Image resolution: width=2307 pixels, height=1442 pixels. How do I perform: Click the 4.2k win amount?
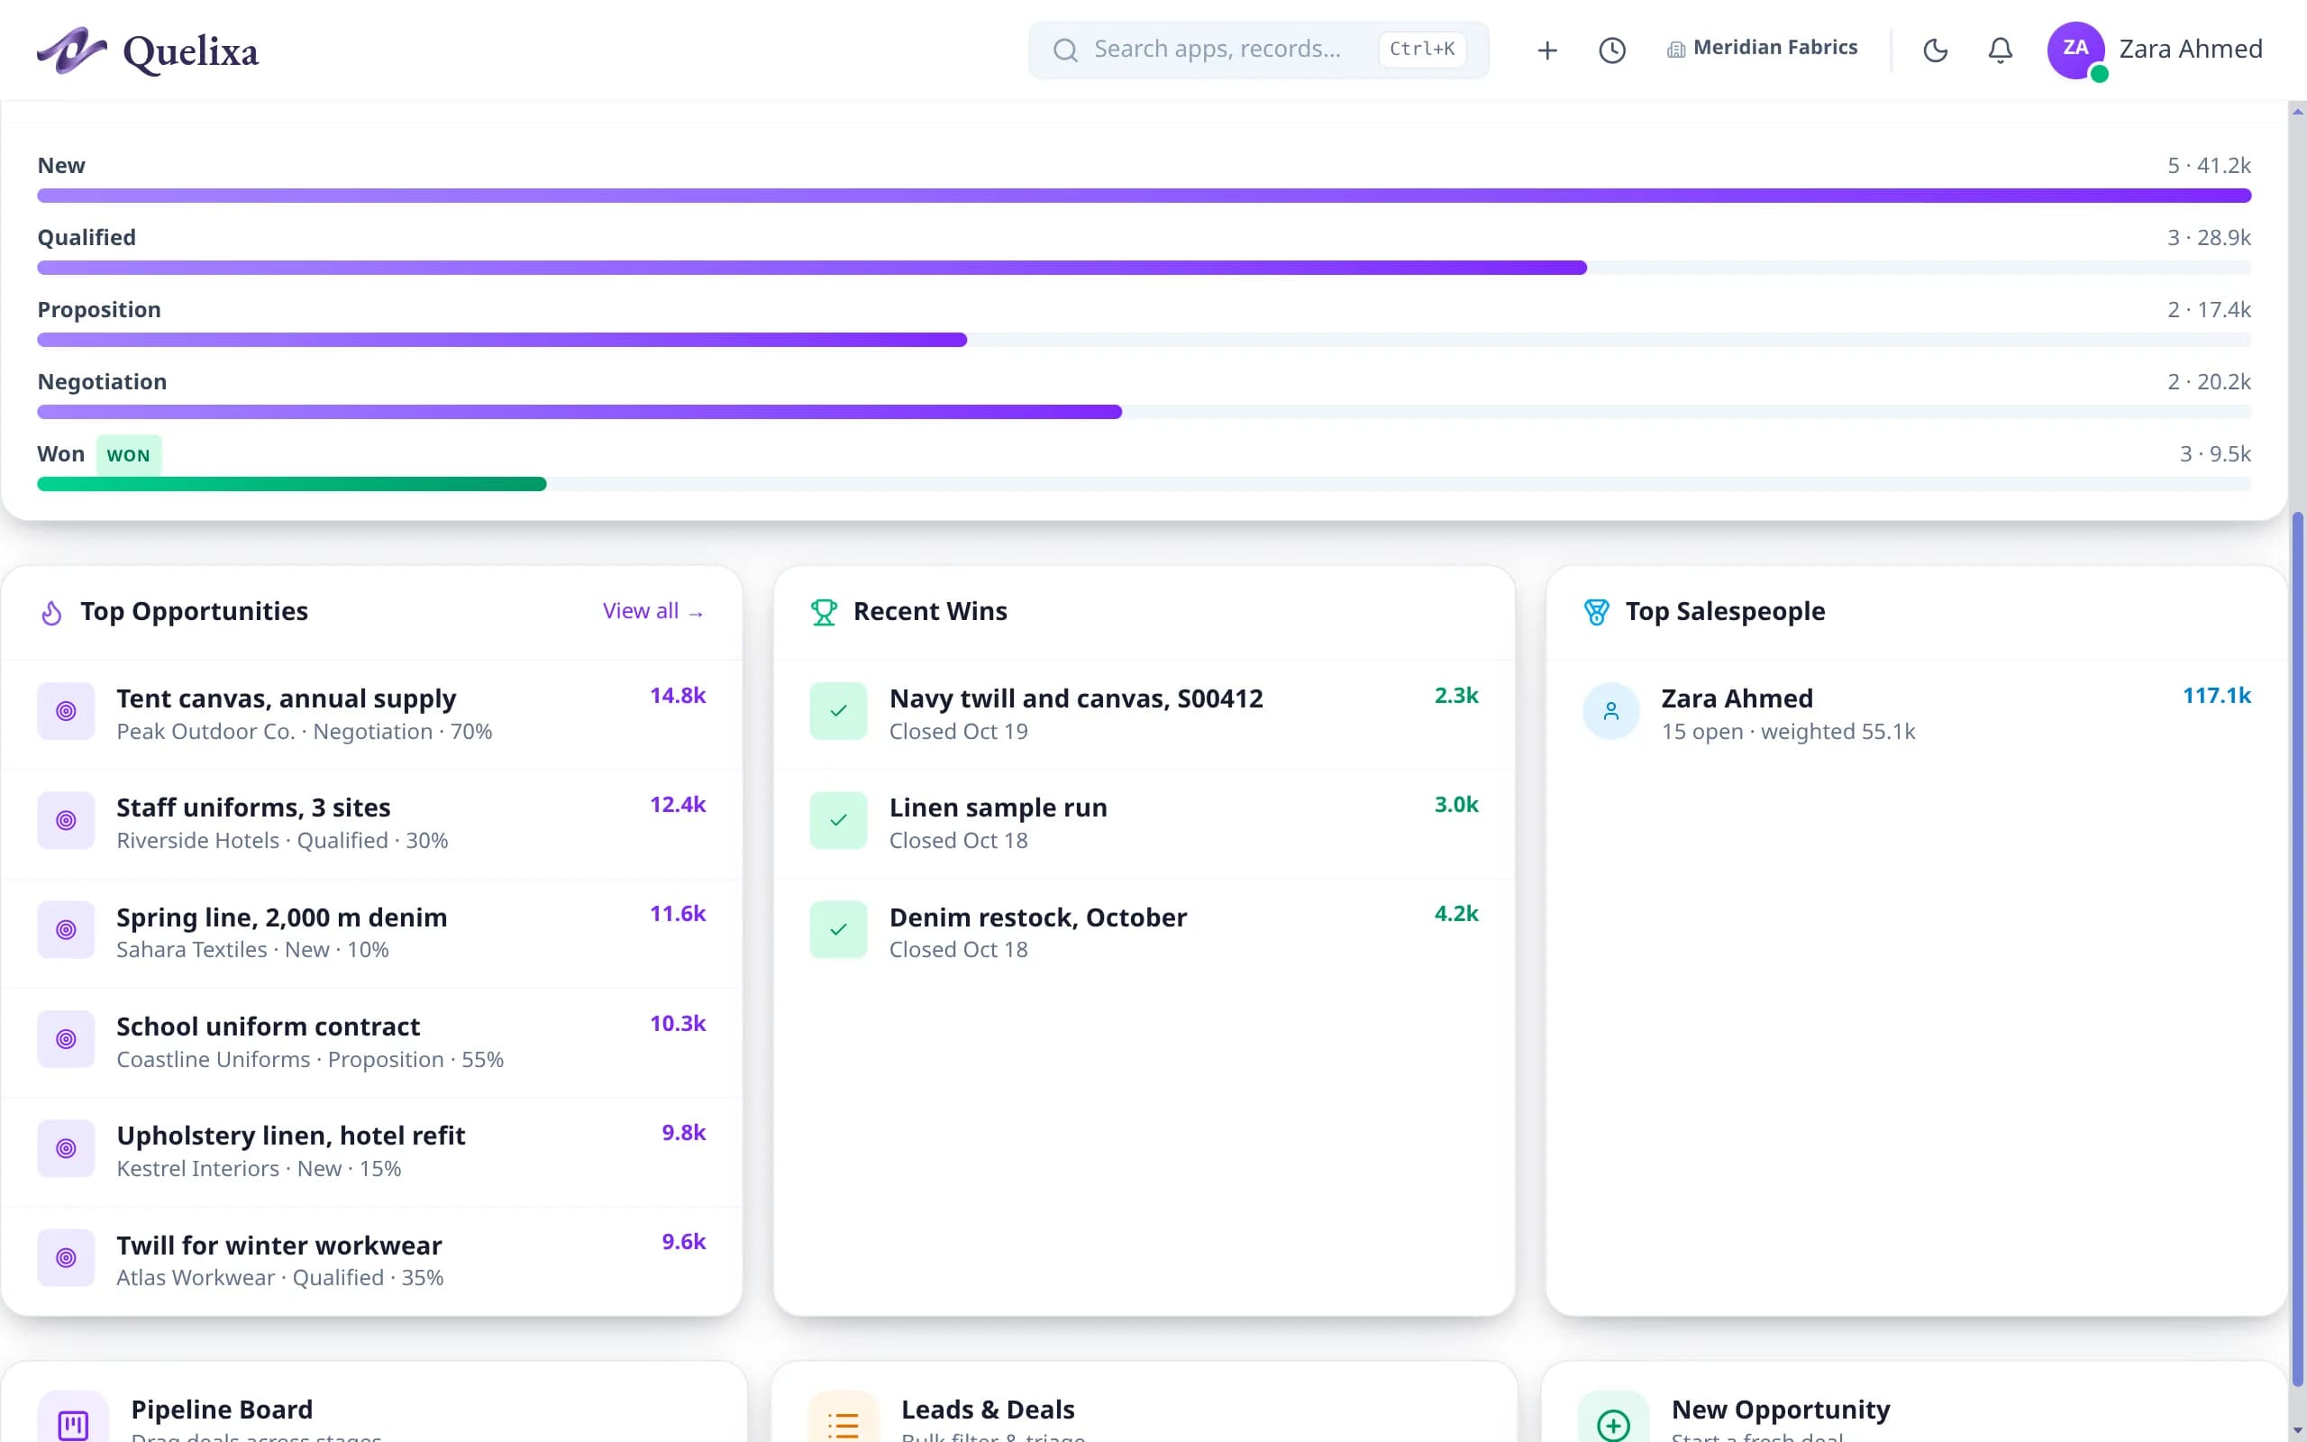pyautogui.click(x=1455, y=914)
